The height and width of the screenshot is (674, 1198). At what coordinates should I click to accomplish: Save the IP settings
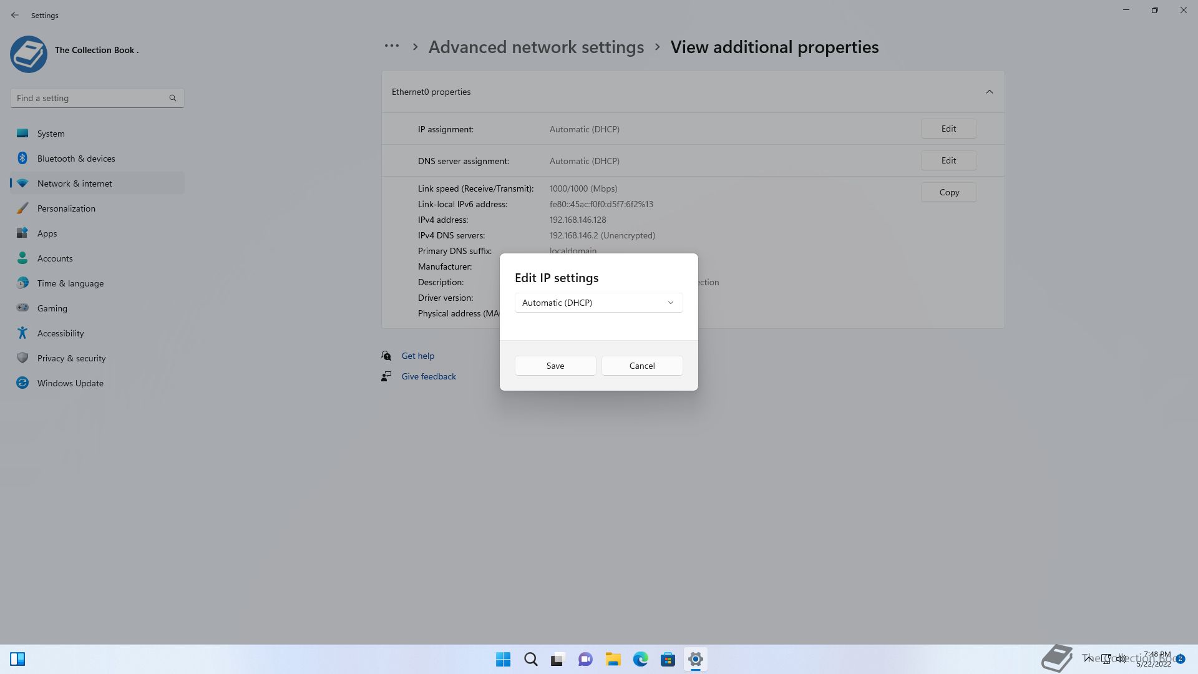(x=555, y=366)
